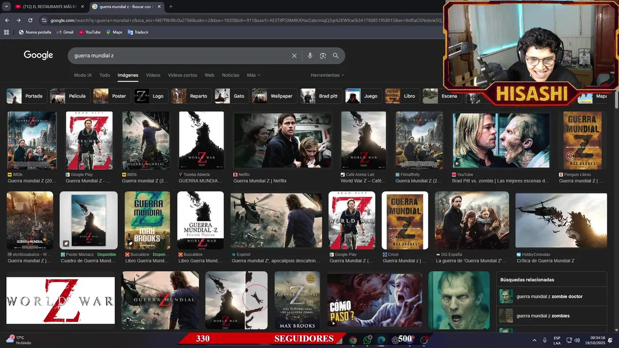Open the tab search dropdown arrow
This screenshot has height=348, width=619.
pyautogui.click(x=6, y=7)
